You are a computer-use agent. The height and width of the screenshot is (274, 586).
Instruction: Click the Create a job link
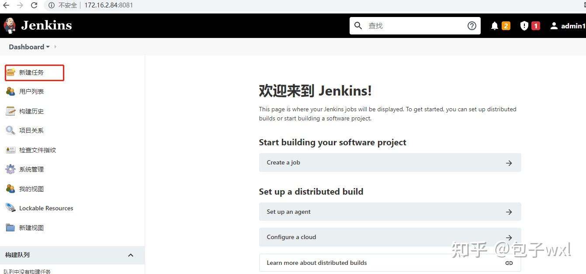pos(283,162)
